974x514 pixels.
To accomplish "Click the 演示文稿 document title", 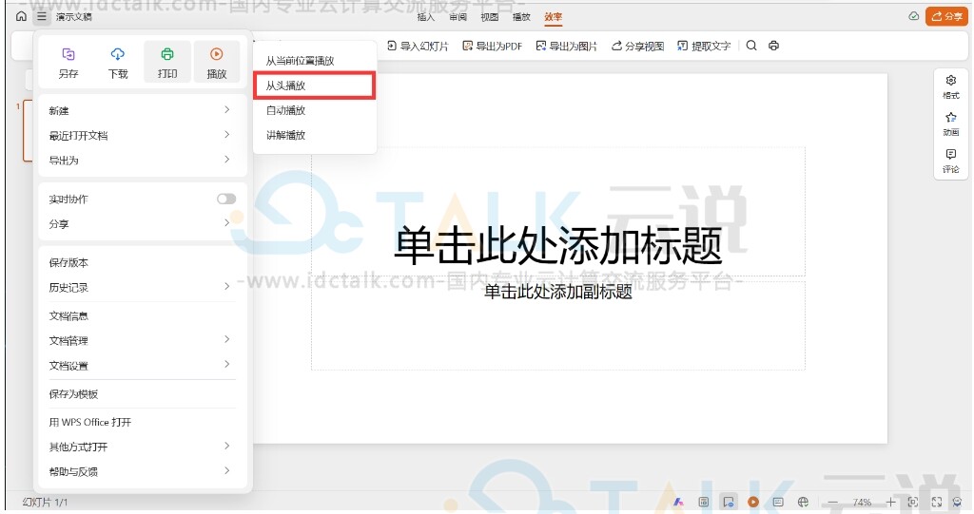I will [74, 17].
